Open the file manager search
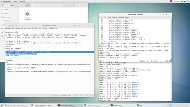 [65, 5]
